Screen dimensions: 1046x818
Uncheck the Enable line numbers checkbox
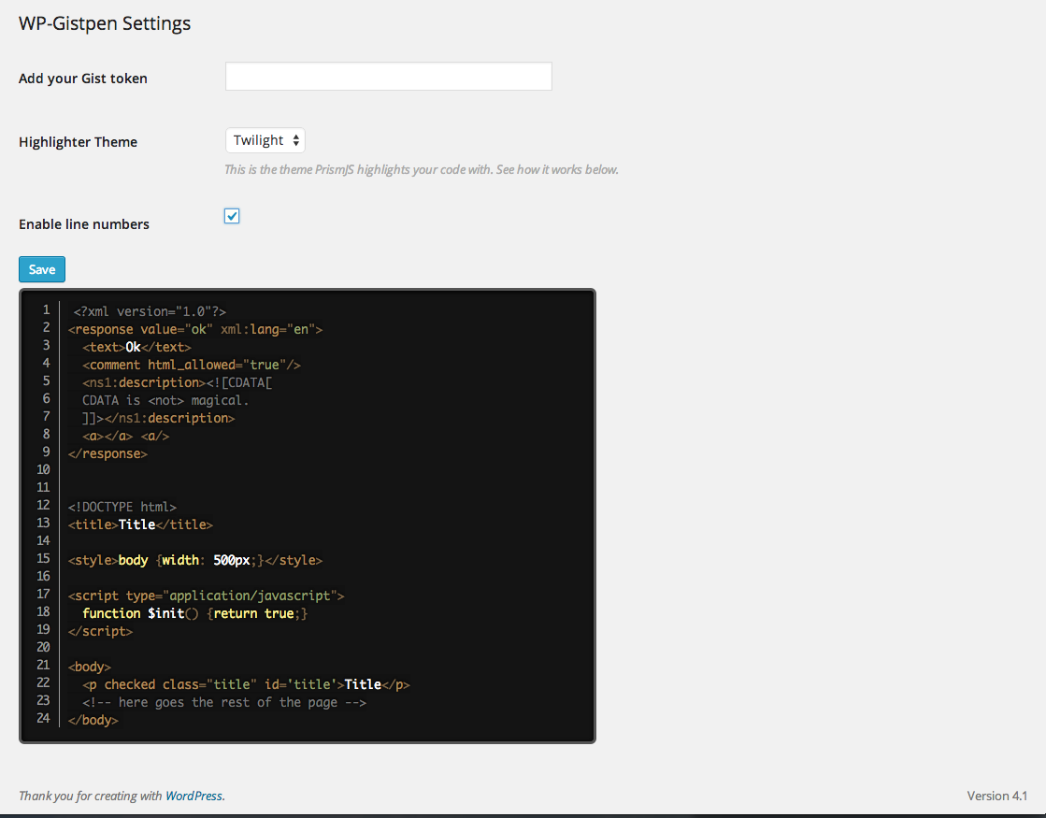coord(232,216)
